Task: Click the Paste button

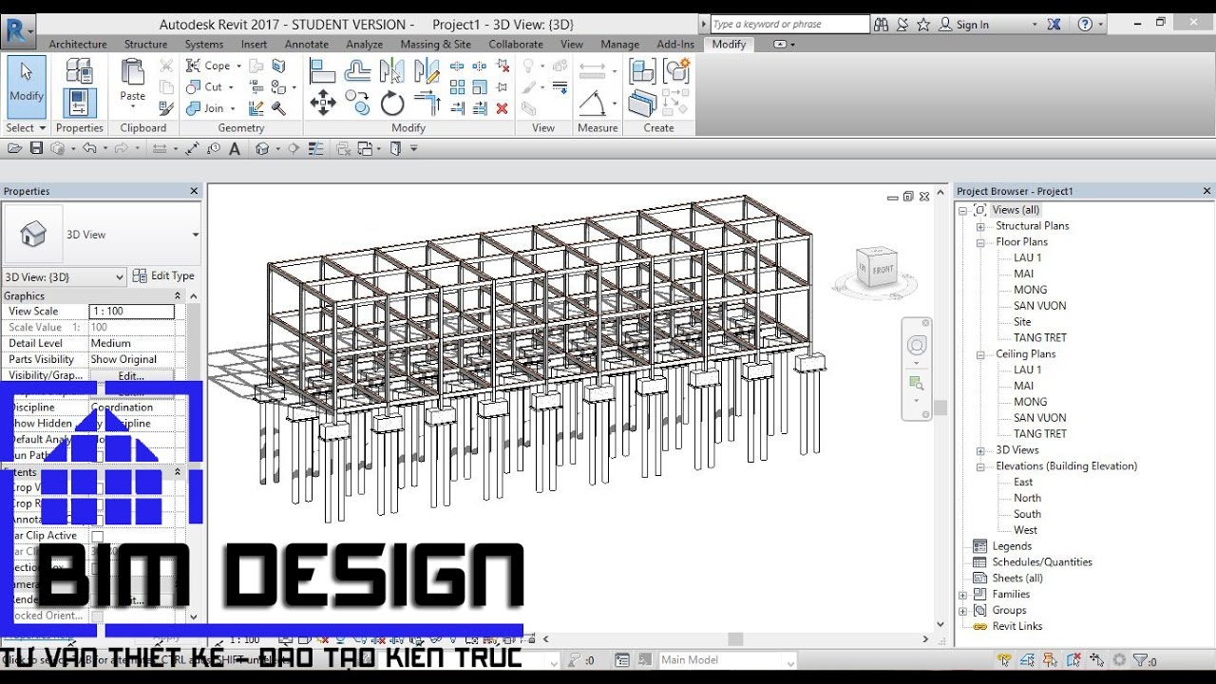Action: click(133, 81)
